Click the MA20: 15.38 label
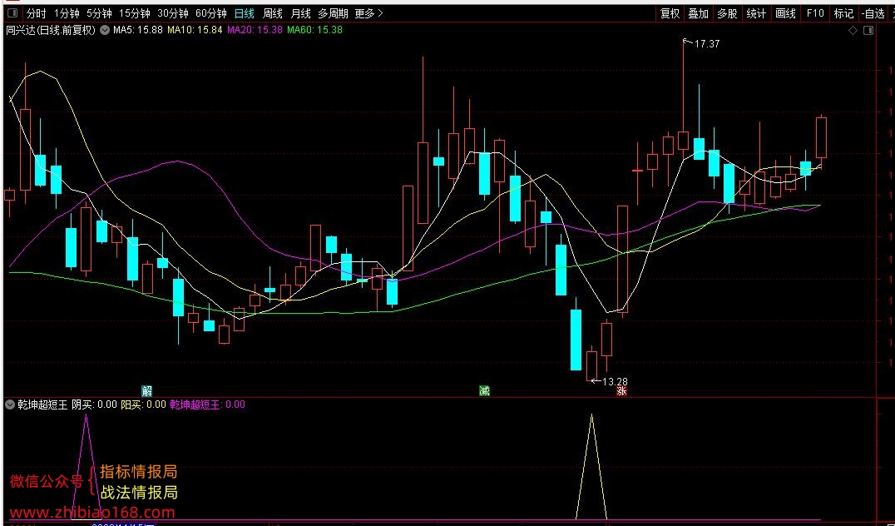 (255, 30)
